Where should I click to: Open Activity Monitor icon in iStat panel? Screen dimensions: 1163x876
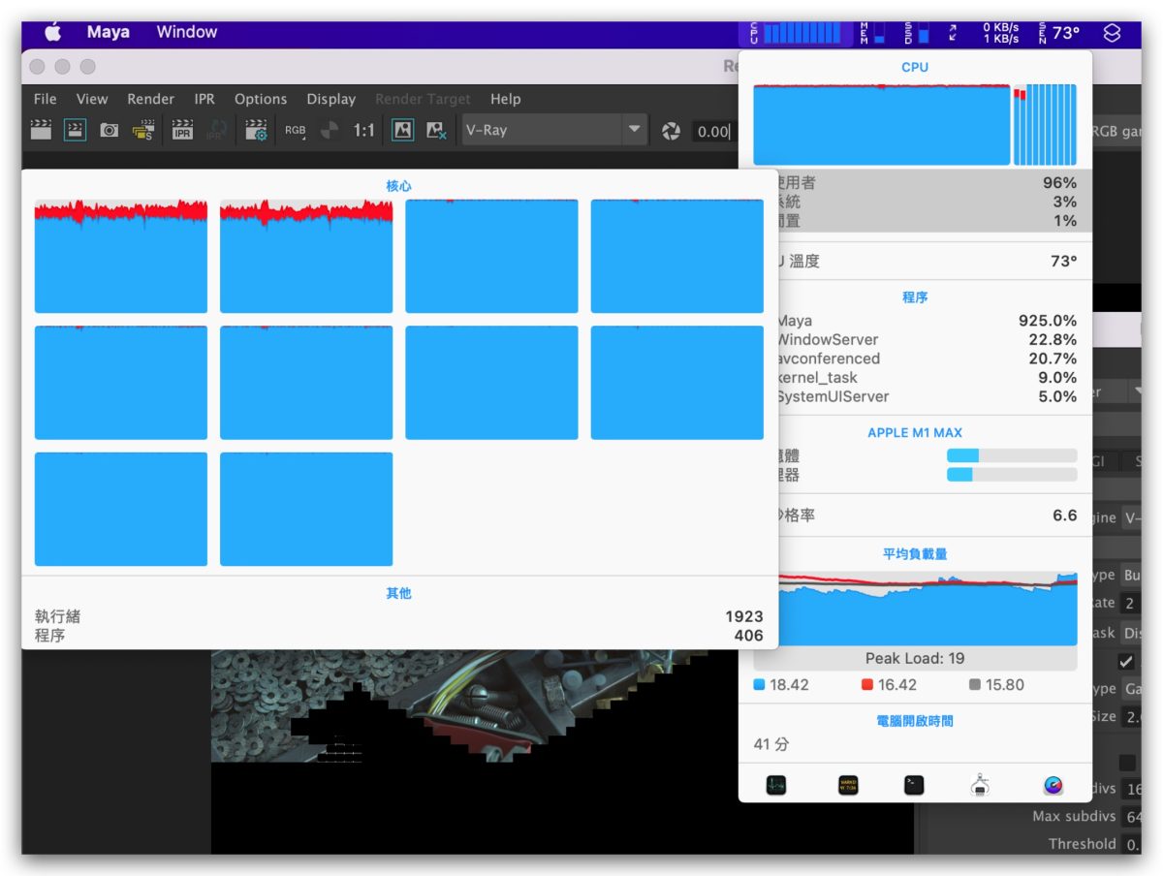(775, 785)
